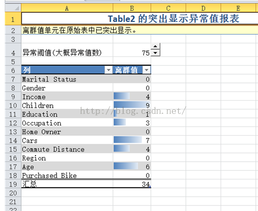Screen dimensions: 258x211
Task: Click the note '离群值单元在原始表中已突出显示。'
Action: [x=79, y=31]
